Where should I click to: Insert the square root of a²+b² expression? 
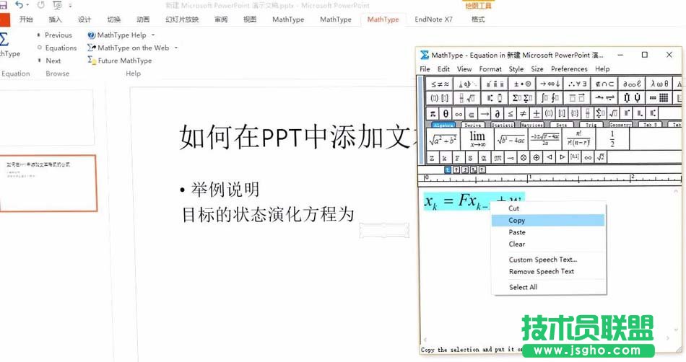(443, 139)
